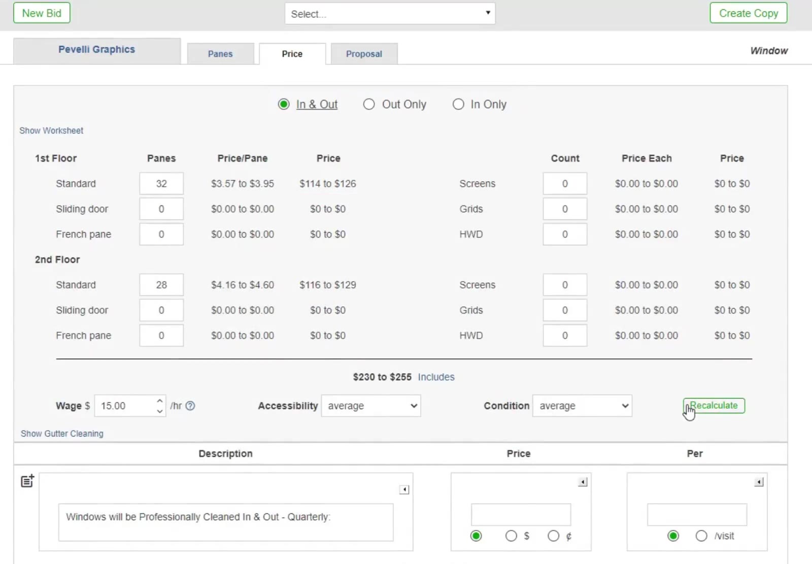Click collapse arrow in the Per box

(759, 482)
